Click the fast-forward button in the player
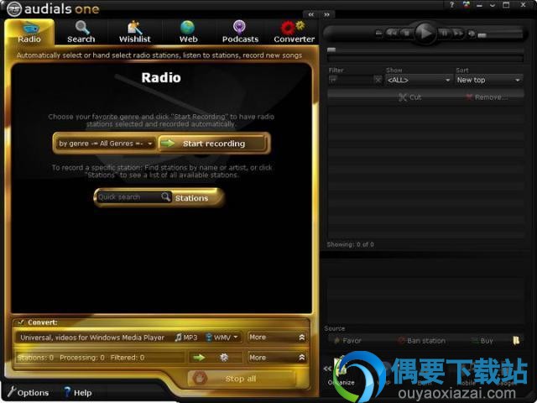Image resolution: width=537 pixels, height=403 pixels. click(x=457, y=34)
